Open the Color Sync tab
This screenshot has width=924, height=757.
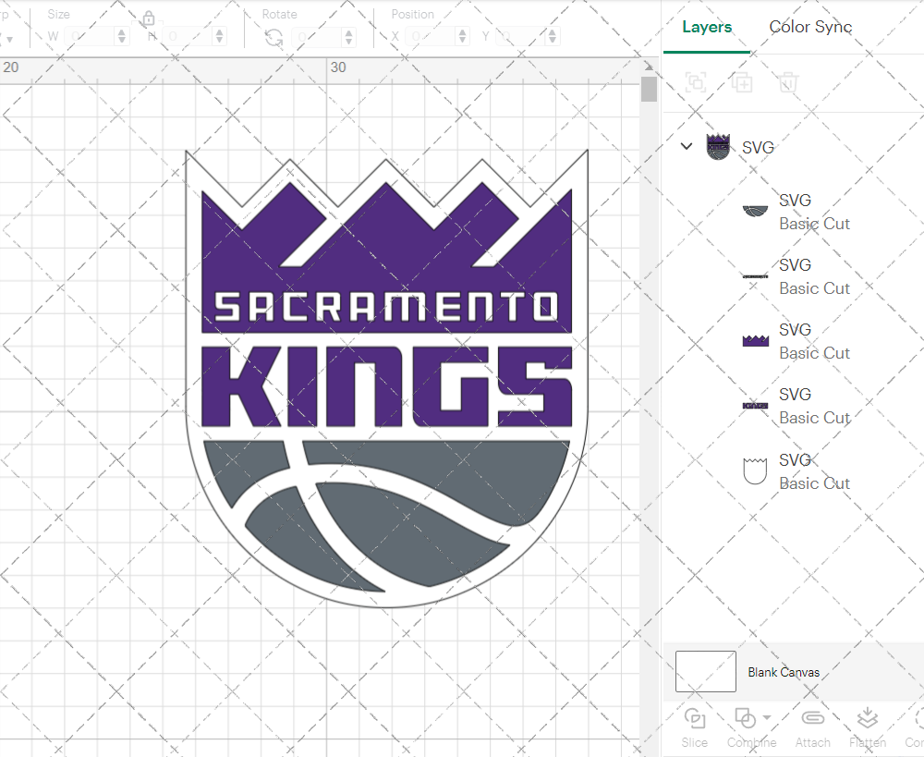coord(810,27)
